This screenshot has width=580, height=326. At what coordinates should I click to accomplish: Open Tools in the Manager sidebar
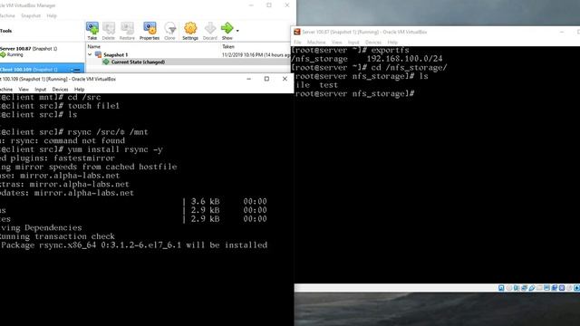click(6, 31)
